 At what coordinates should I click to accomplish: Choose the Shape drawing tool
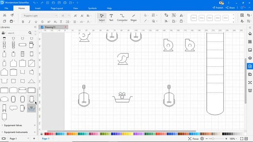click(x=134, y=17)
